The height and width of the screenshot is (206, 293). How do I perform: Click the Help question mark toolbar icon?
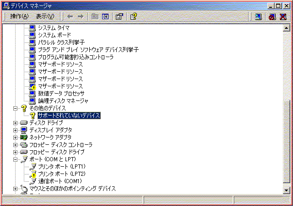pos(134,17)
